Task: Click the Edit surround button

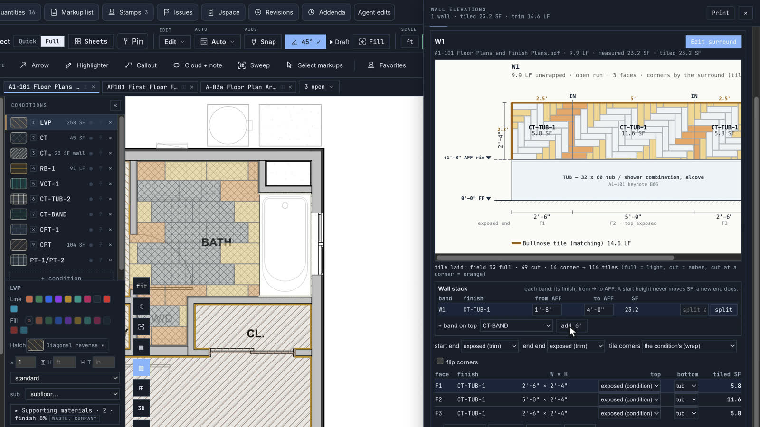Action: pyautogui.click(x=713, y=42)
